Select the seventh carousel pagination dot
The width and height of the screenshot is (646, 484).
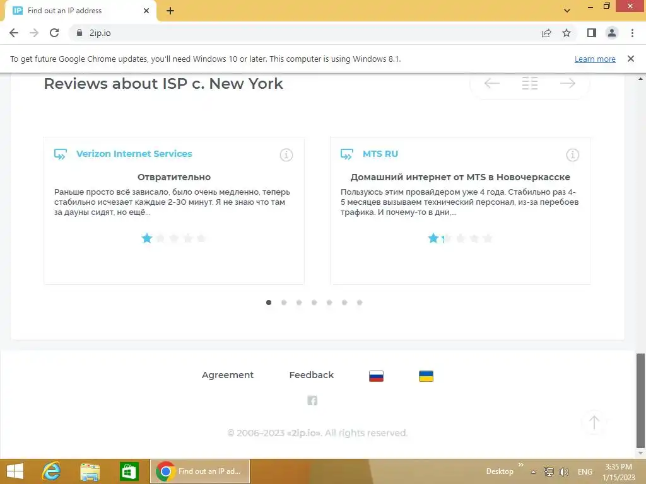click(x=360, y=302)
